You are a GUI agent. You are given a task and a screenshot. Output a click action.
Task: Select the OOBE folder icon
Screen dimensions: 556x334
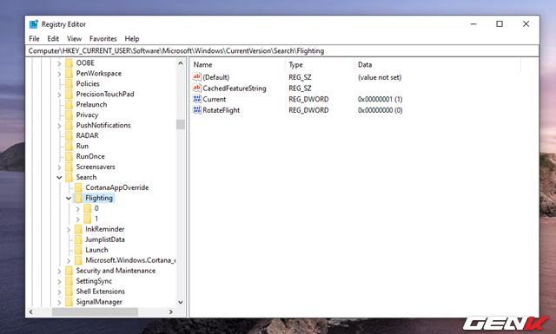pyautogui.click(x=69, y=63)
